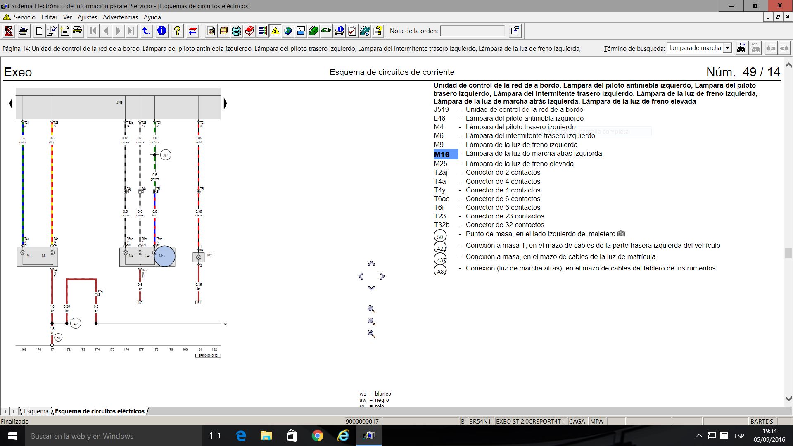Open the Término de búsqueda dropdown arrow
This screenshot has width=793, height=446.
pos(727,48)
